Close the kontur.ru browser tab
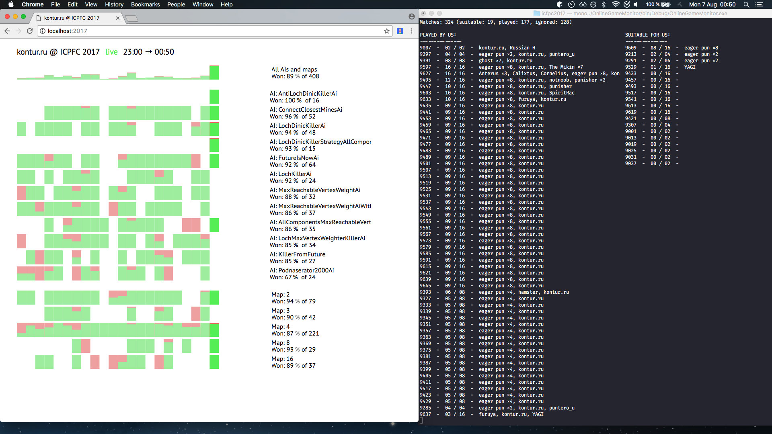772x434 pixels. pos(118,18)
